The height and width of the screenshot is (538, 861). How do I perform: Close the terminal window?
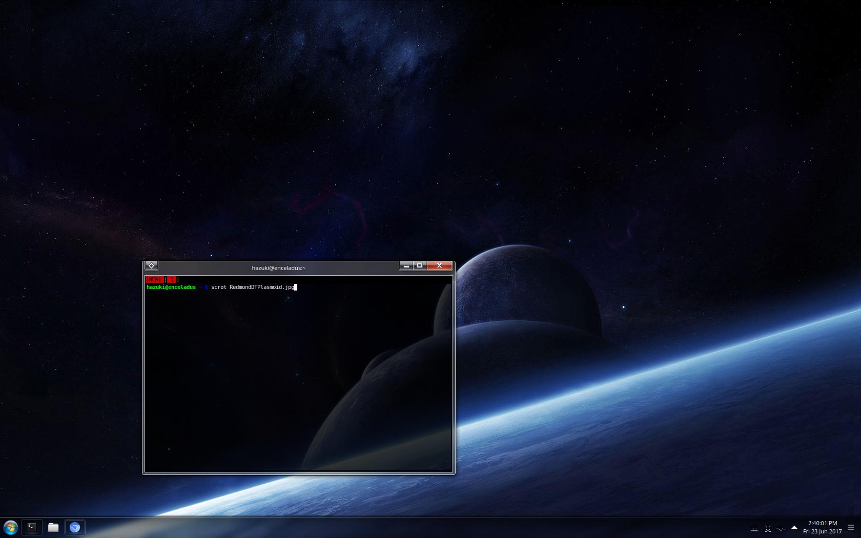(x=439, y=265)
